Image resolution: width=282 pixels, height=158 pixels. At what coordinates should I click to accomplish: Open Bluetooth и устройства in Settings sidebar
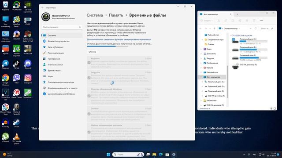click(x=62, y=41)
